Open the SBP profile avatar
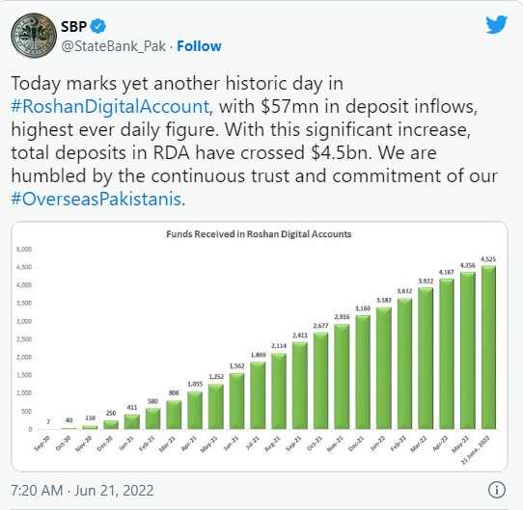523x510 pixels. click(x=34, y=36)
